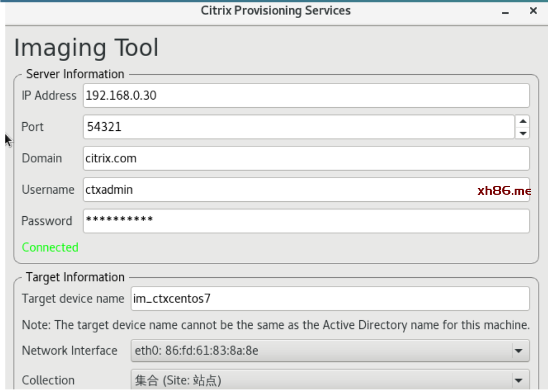Click the Imaging Tool heading
This screenshot has width=548, height=390.
point(86,48)
